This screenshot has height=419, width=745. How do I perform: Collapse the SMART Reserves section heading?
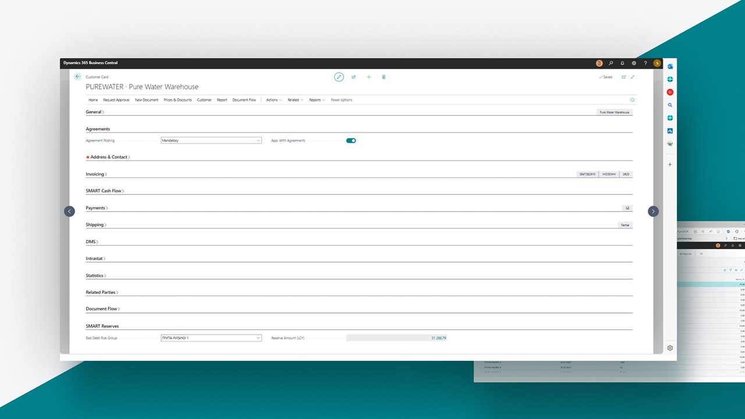pyautogui.click(x=102, y=326)
